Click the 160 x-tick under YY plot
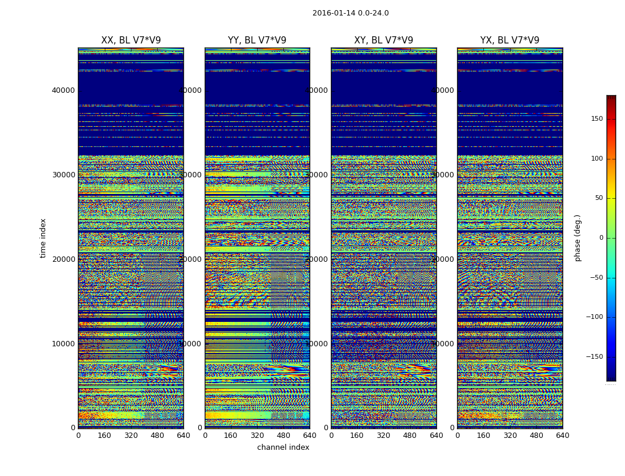625x476 pixels. pos(231,436)
